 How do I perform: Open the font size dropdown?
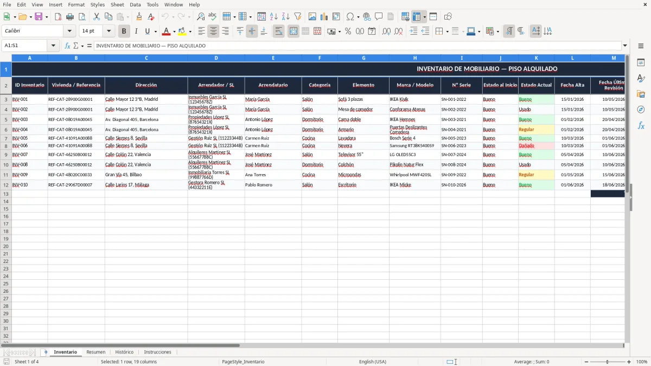[108, 31]
